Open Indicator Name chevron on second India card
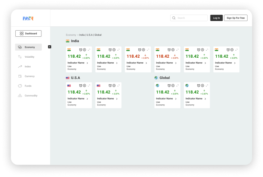 coord(117,63)
